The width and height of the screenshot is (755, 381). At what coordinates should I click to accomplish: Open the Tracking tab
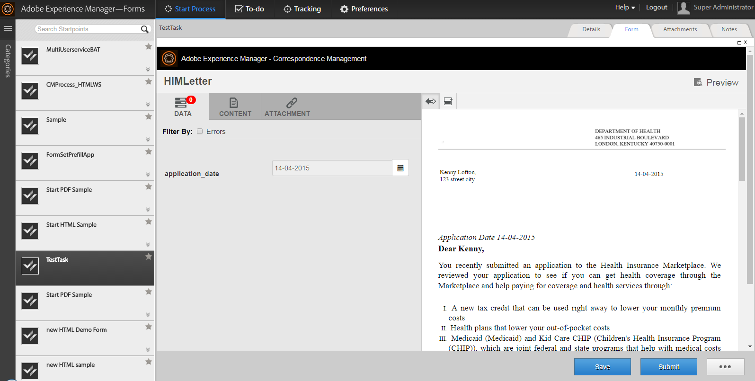click(302, 9)
